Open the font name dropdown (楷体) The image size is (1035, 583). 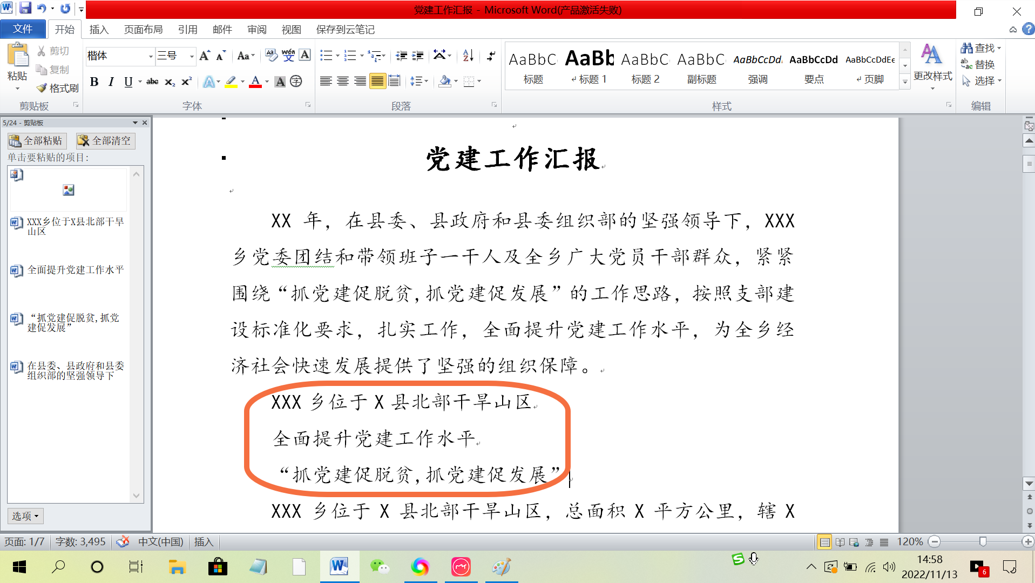click(x=151, y=56)
